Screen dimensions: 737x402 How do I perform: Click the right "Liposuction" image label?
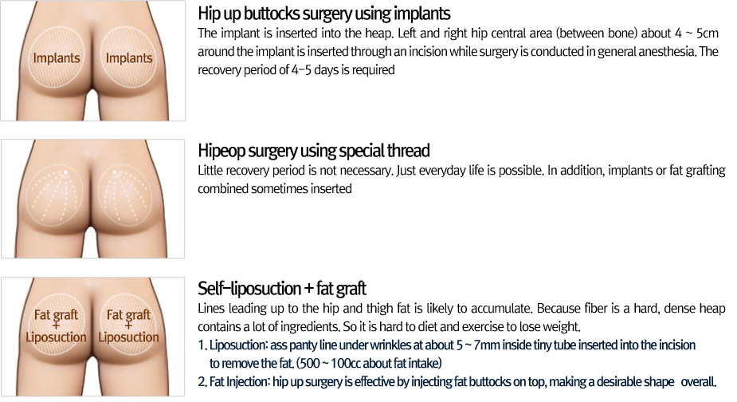pos(128,337)
